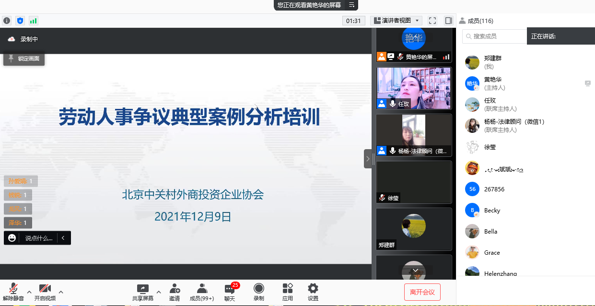Open the 成员(99+) members button

coord(202,292)
